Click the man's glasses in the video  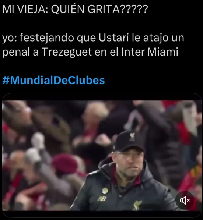click(127, 155)
